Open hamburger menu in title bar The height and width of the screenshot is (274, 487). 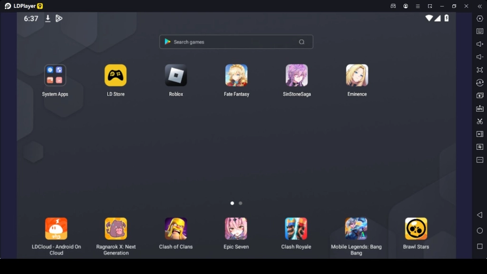[418, 6]
